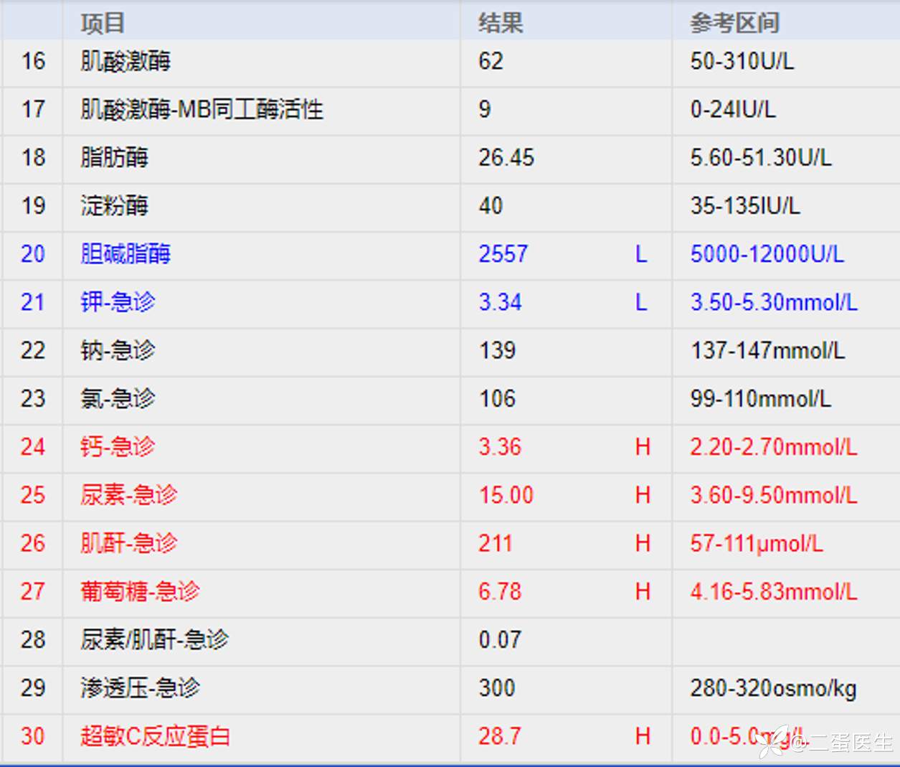Select the 肌酐-急诊 test name
This screenshot has width=900, height=767.
click(128, 543)
